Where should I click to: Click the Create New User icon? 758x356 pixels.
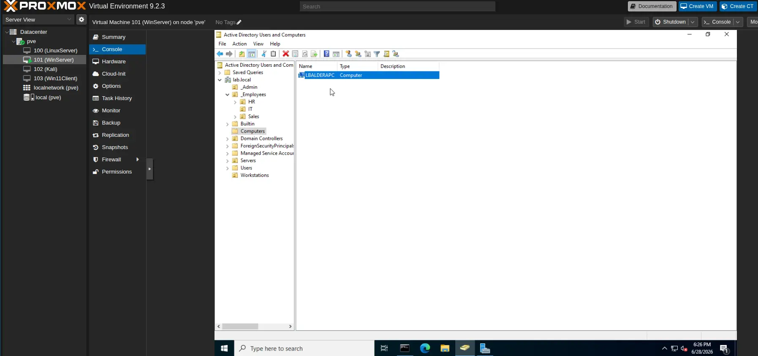(x=348, y=54)
